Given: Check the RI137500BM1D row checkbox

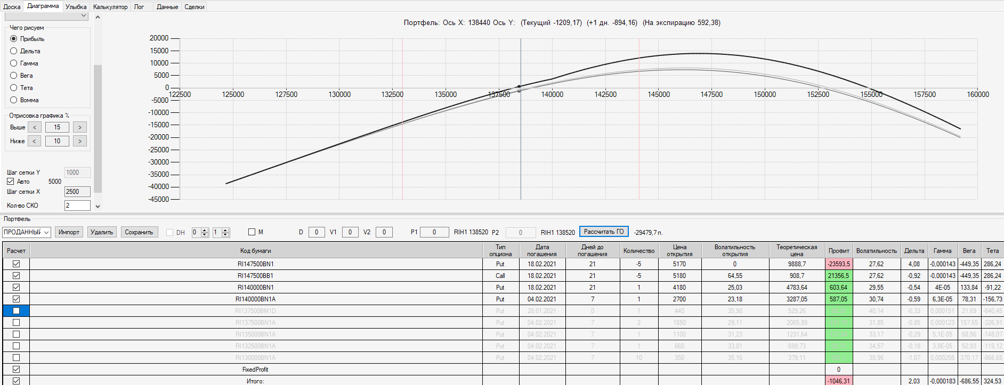Looking at the screenshot, I should [x=17, y=311].
